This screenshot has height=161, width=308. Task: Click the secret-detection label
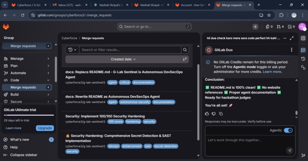pyautogui.click(x=165, y=146)
